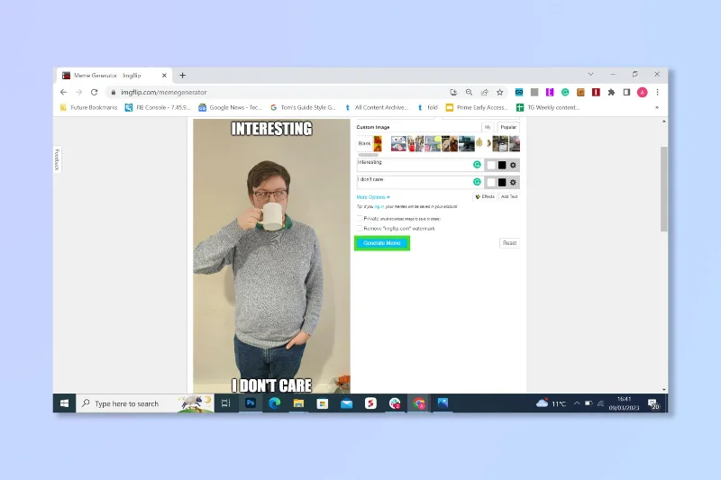The width and height of the screenshot is (721, 480).
Task: Click the imgflip.com address bar
Action: [276, 93]
